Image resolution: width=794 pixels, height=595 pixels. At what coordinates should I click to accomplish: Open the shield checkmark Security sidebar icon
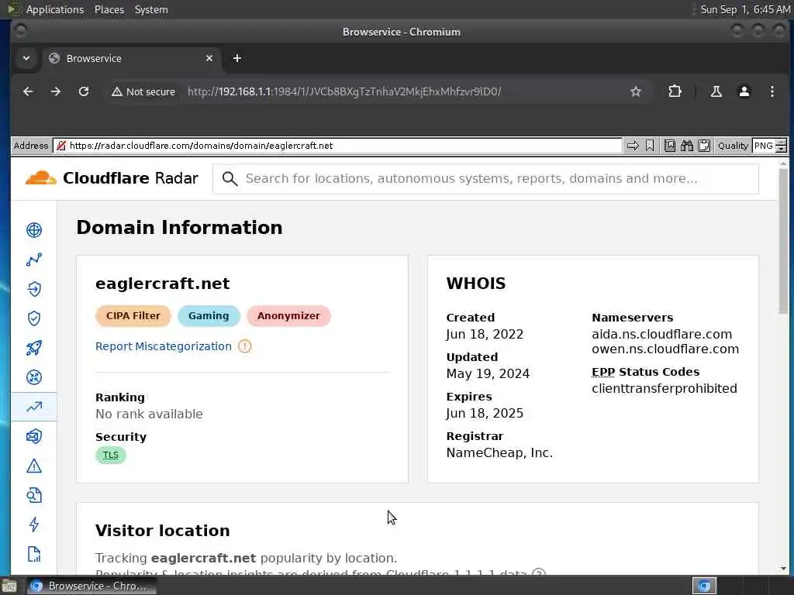[34, 318]
